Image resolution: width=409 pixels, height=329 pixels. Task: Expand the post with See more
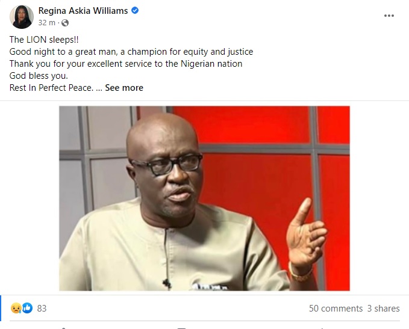click(x=124, y=88)
